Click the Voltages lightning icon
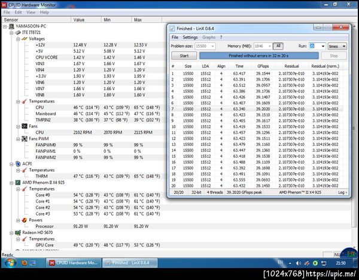 pyautogui.click(x=25, y=39)
